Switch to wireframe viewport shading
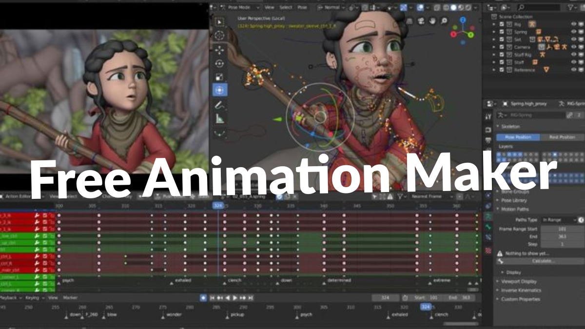The width and height of the screenshot is (585, 329). coord(446,7)
